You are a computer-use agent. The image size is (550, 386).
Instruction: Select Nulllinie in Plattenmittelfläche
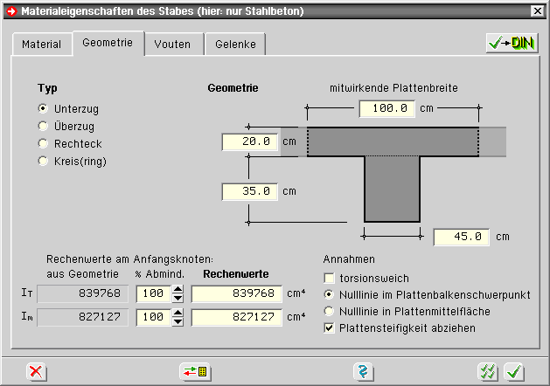click(x=329, y=311)
